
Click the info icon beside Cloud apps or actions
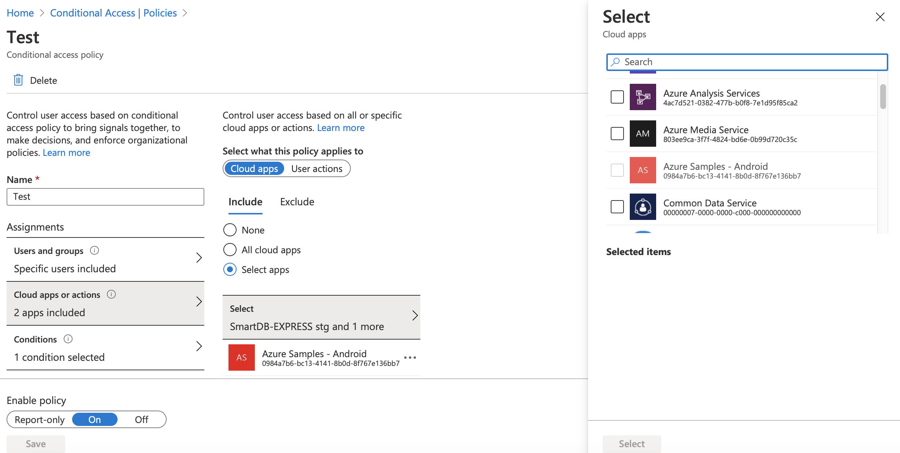point(111,294)
